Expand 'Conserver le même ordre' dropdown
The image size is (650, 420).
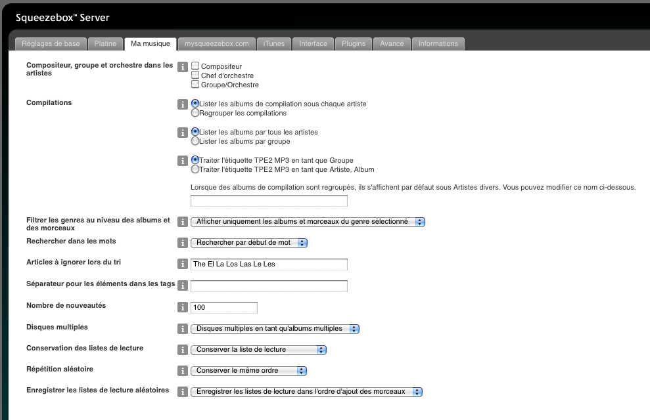[x=248, y=371]
